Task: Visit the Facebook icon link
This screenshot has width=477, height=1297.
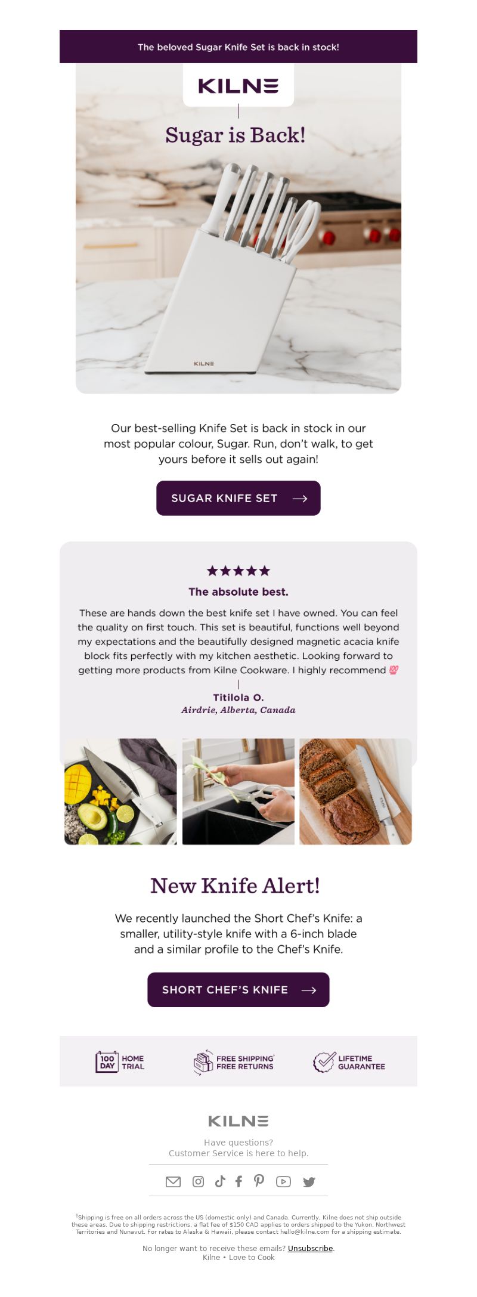Action: click(238, 1181)
